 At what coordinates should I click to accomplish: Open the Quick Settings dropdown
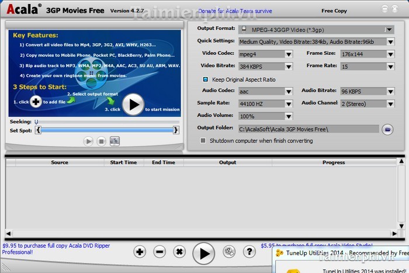coord(390,42)
